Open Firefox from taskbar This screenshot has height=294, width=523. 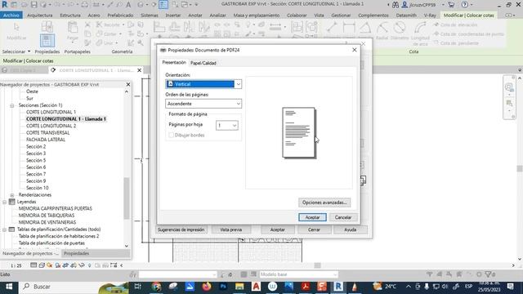(x=207, y=287)
